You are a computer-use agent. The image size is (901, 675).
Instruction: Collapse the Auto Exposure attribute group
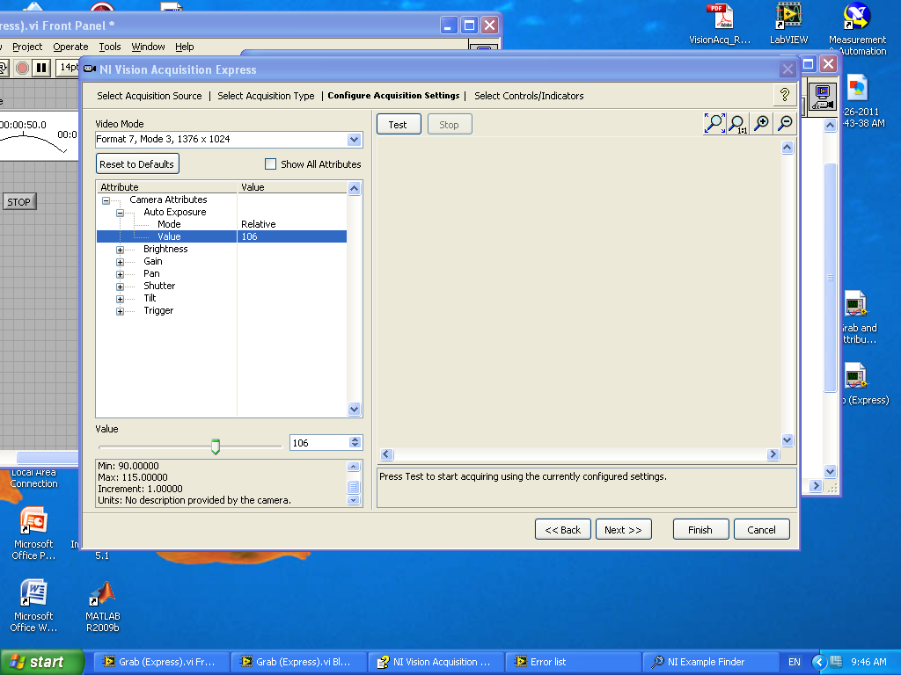[x=120, y=212]
